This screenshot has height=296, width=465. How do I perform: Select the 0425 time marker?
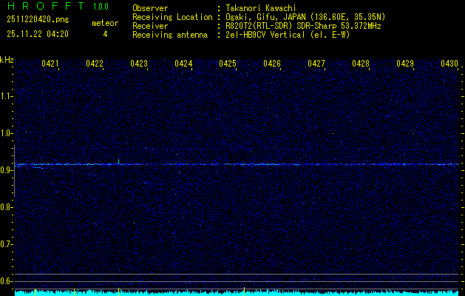pos(228,64)
